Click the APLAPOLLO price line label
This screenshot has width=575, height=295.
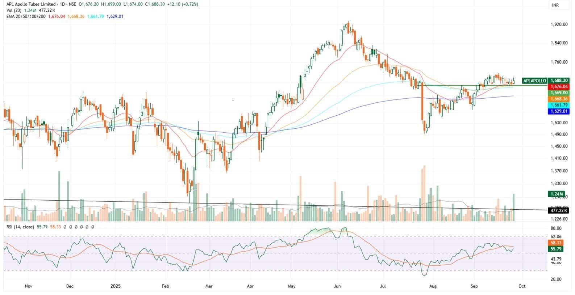534,81
